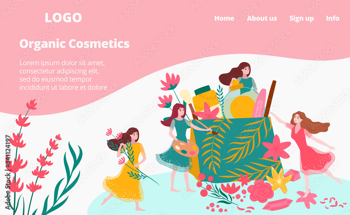Click the yellow jar with green lid
This screenshot has height=215, width=350.
tap(205, 99)
